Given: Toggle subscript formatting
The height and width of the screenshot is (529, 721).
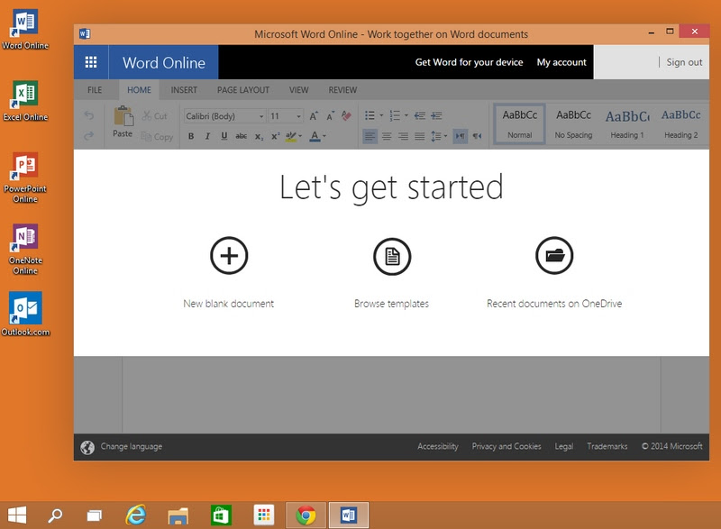Looking at the screenshot, I should pos(259,136).
